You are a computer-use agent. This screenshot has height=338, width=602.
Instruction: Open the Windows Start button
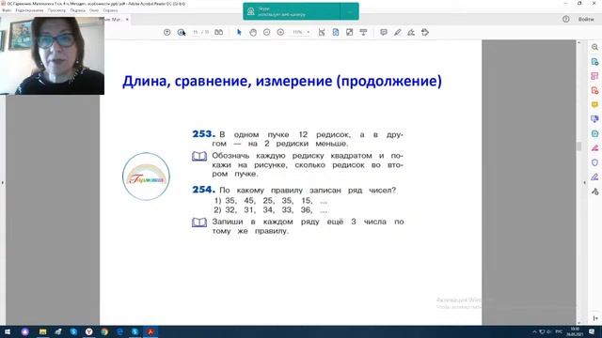coord(8,331)
